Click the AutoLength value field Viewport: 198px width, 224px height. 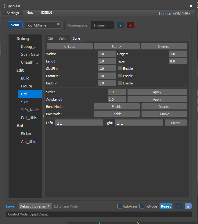pyautogui.click(x=117, y=99)
